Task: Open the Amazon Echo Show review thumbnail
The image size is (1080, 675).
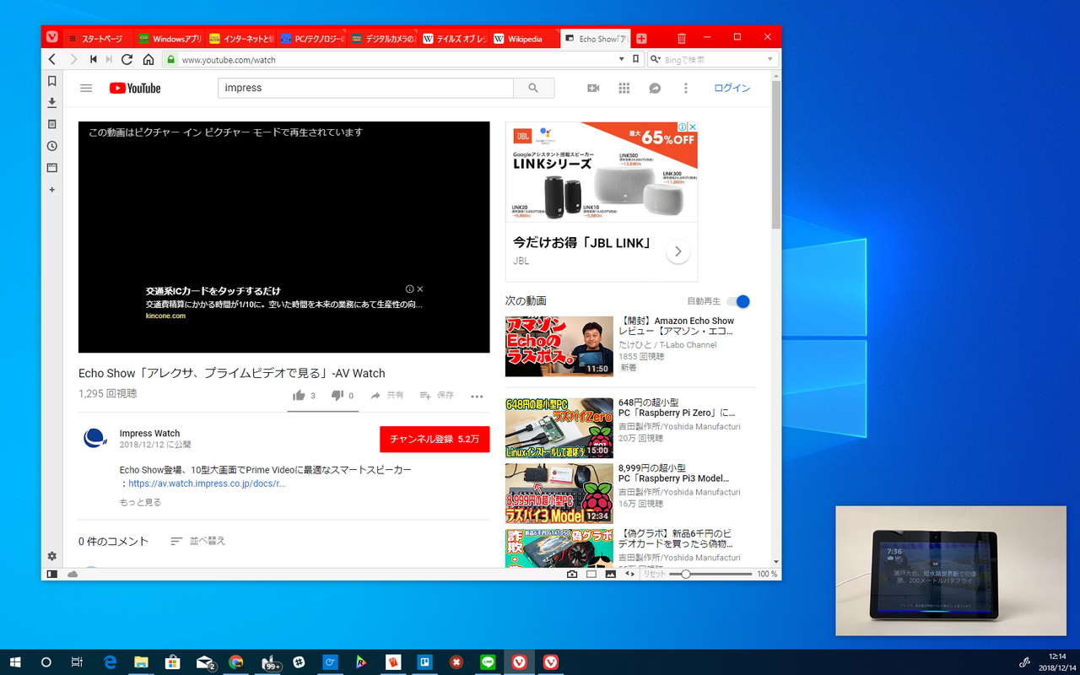Action: tap(559, 346)
